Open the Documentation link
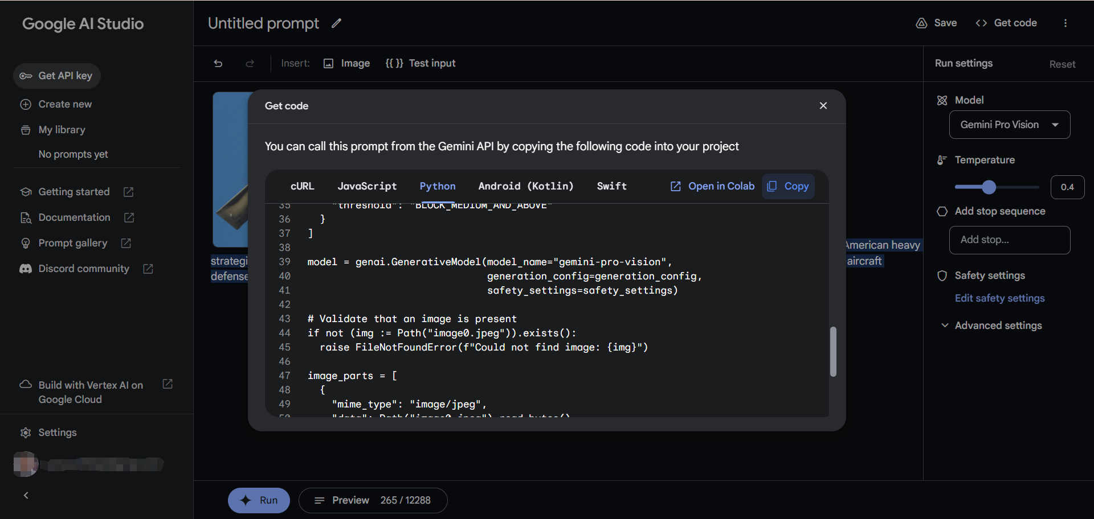Screen dimensions: 1094x519 point(74,217)
